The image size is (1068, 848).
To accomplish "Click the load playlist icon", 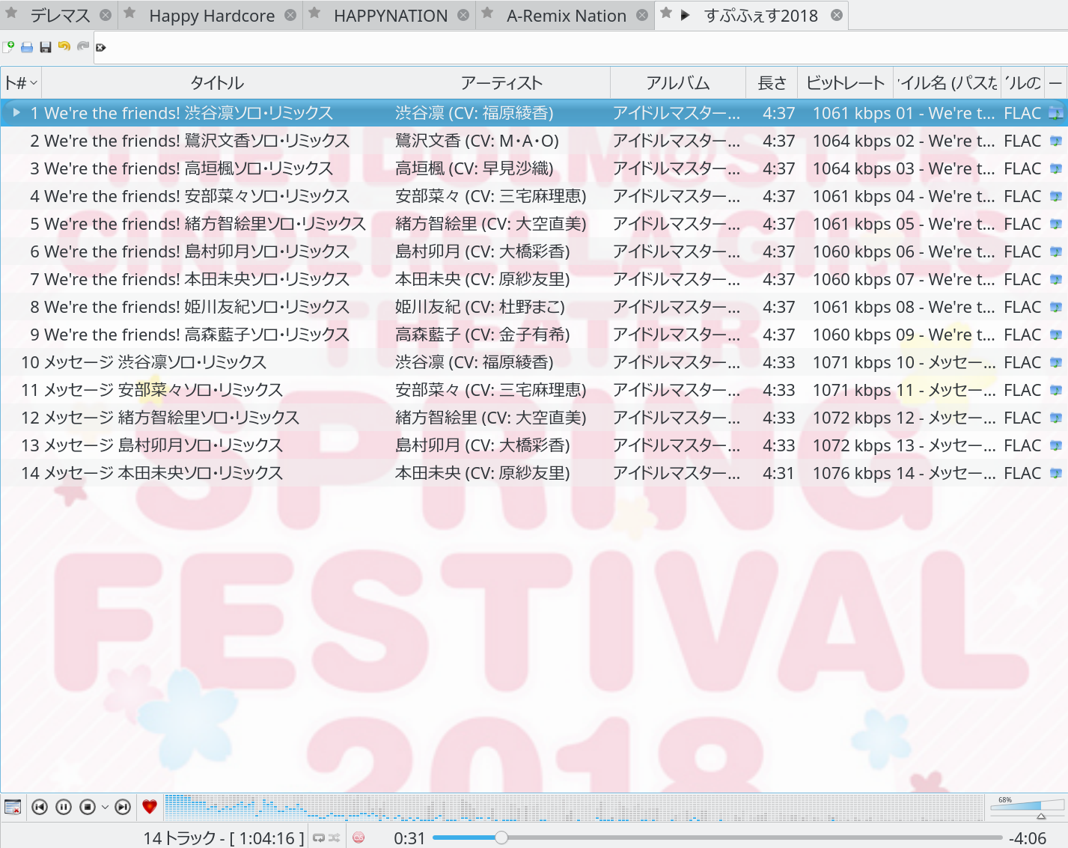I will (27, 47).
